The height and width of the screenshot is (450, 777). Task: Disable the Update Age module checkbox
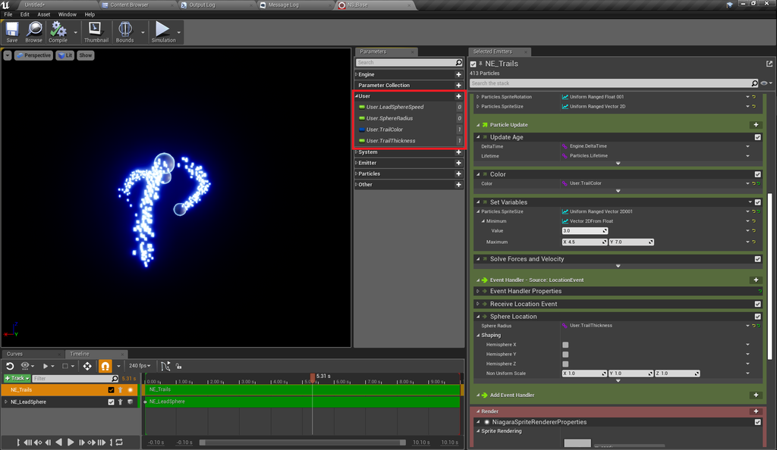[758, 137]
